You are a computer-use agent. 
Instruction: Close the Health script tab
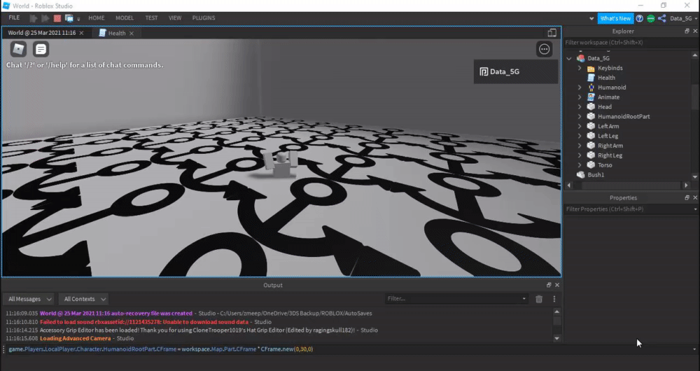point(132,33)
